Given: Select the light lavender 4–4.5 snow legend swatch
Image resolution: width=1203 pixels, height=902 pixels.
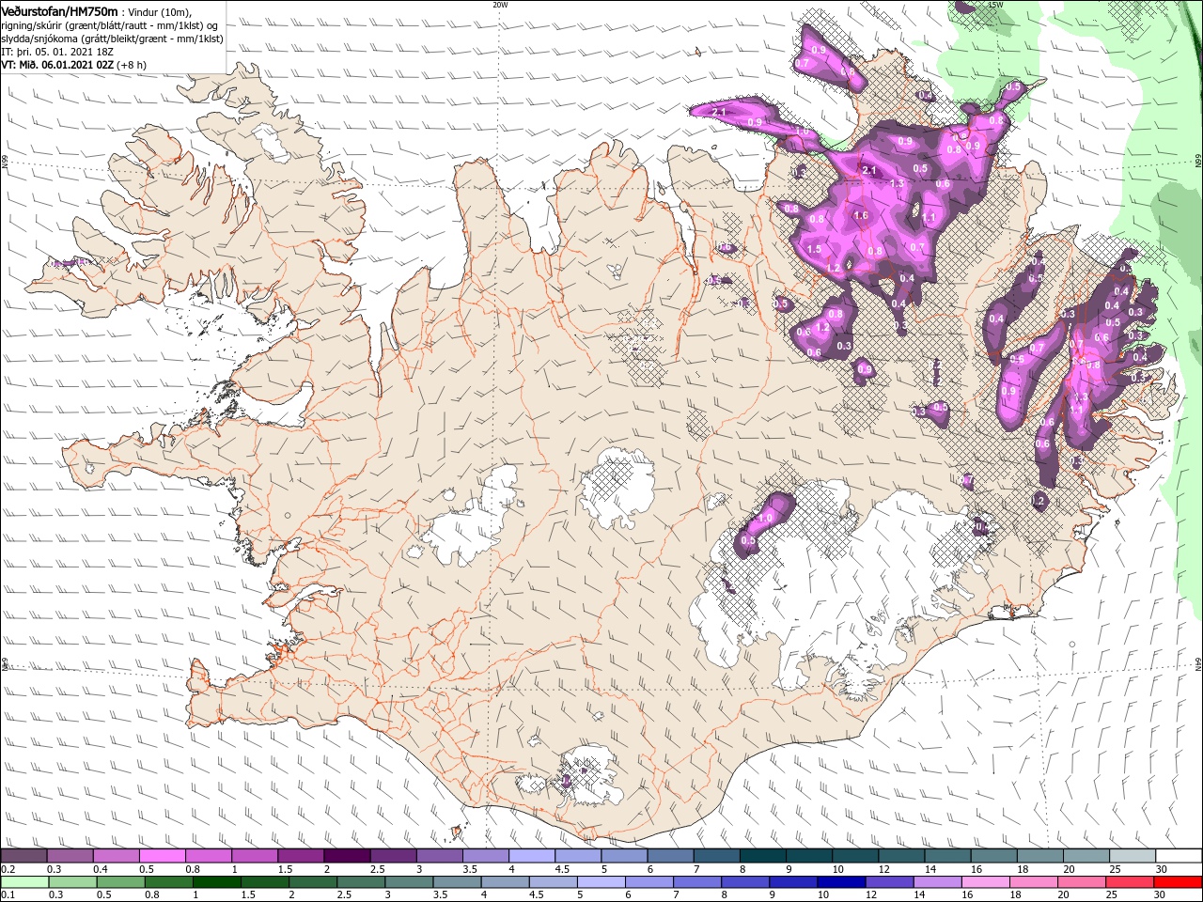Looking at the screenshot, I should 532,856.
